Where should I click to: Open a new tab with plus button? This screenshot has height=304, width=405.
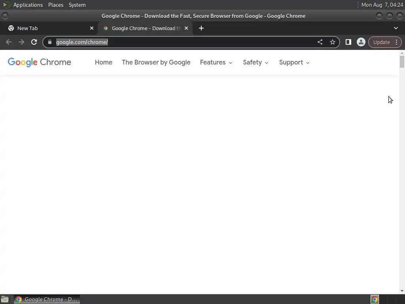click(x=201, y=28)
